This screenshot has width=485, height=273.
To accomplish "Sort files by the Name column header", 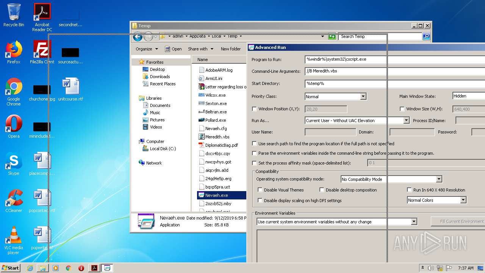I will coord(219,60).
